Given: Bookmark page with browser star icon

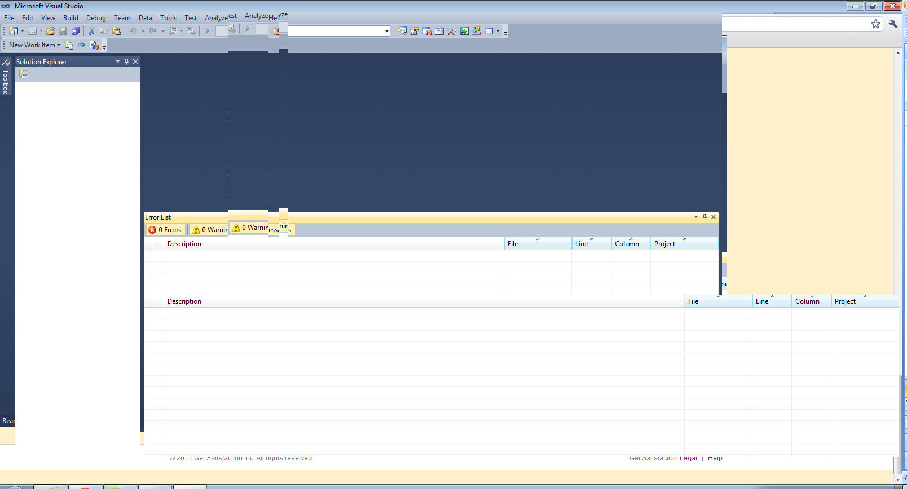Looking at the screenshot, I should coord(875,24).
